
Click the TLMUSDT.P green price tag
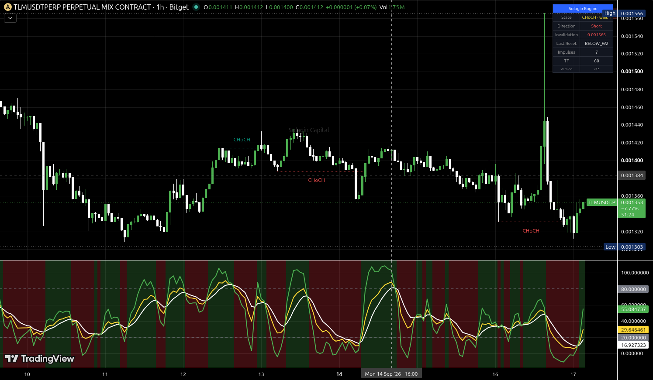(x=601, y=202)
